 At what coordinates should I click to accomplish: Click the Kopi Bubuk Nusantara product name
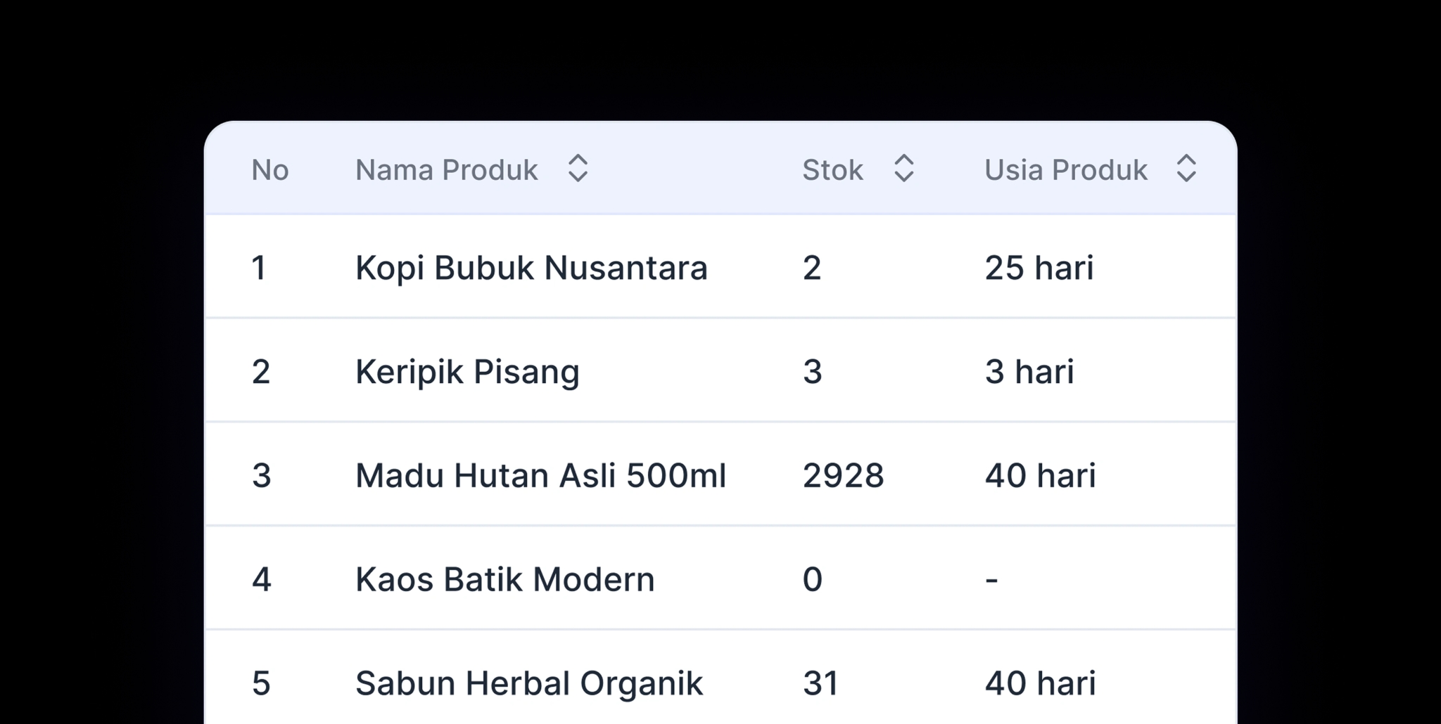[531, 267]
